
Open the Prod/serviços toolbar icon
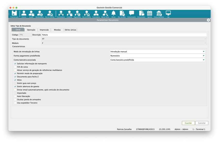click(14, 14)
